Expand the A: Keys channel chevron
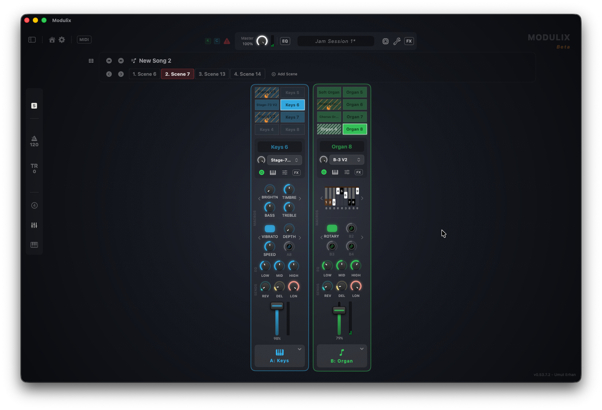 click(299, 349)
